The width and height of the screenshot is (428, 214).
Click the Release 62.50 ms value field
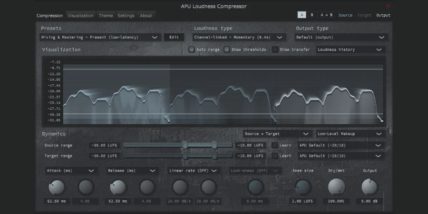point(118,201)
